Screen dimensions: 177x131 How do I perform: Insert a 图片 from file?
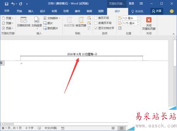click(x=48, y=23)
